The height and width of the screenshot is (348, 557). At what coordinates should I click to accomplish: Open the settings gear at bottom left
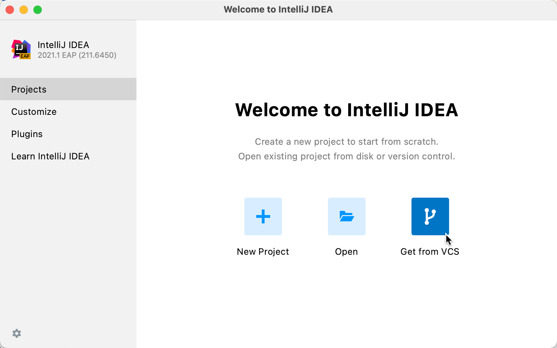(17, 333)
